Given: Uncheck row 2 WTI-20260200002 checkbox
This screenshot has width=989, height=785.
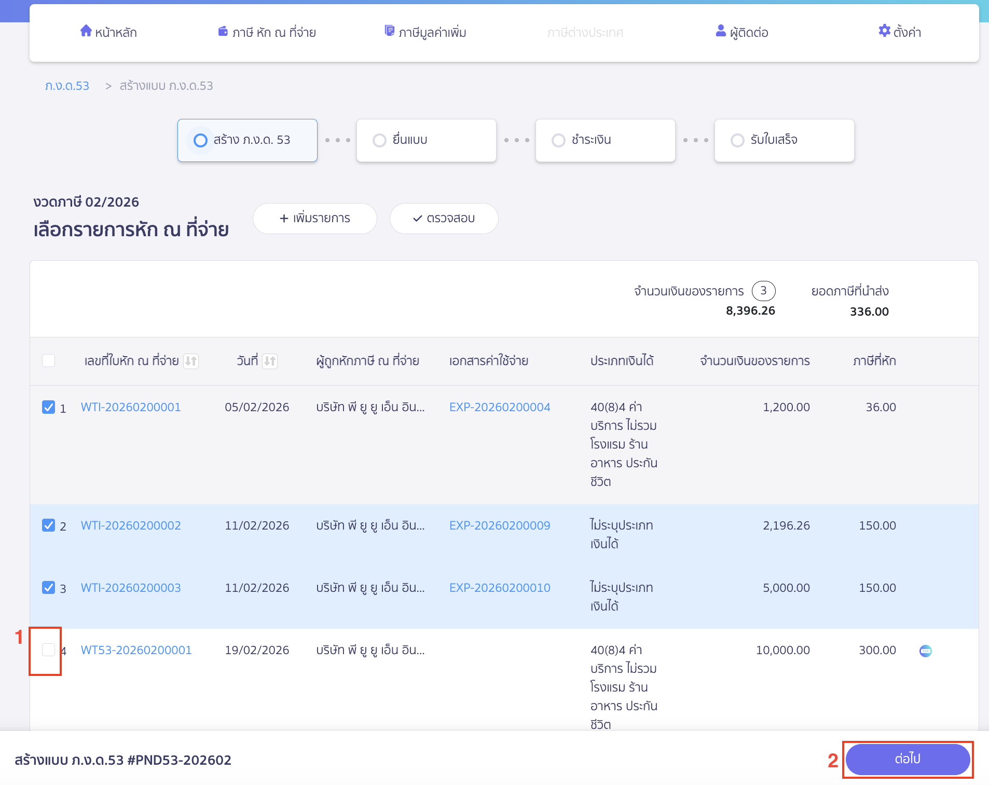Looking at the screenshot, I should click(48, 525).
